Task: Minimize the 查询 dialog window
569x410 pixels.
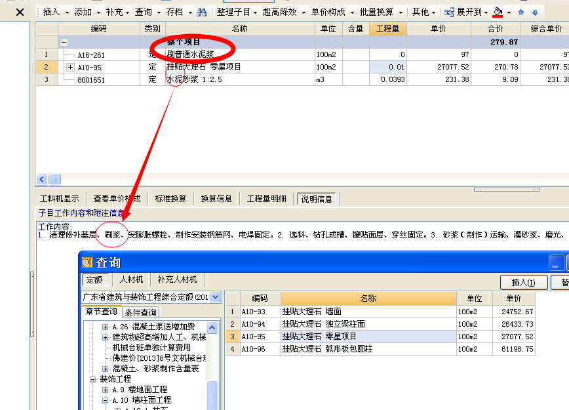Action: point(556,263)
